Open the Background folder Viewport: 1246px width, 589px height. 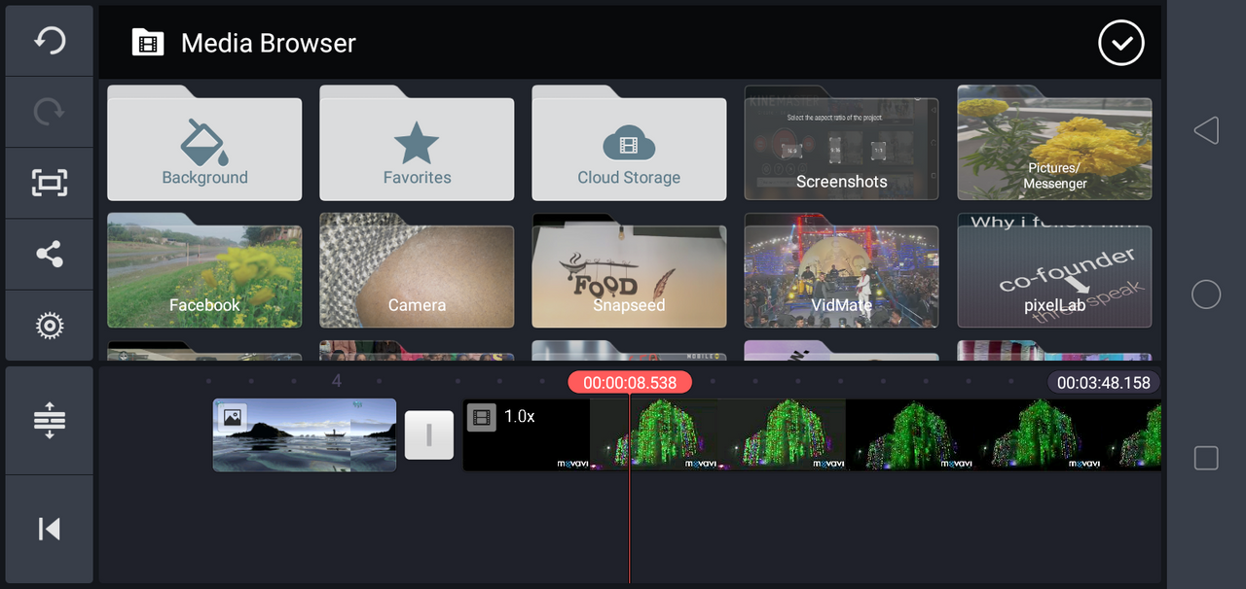(x=204, y=143)
